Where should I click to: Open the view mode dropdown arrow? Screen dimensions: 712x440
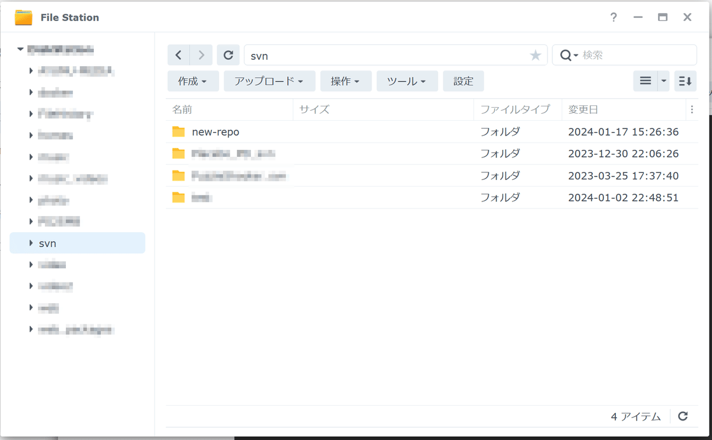[x=664, y=81]
